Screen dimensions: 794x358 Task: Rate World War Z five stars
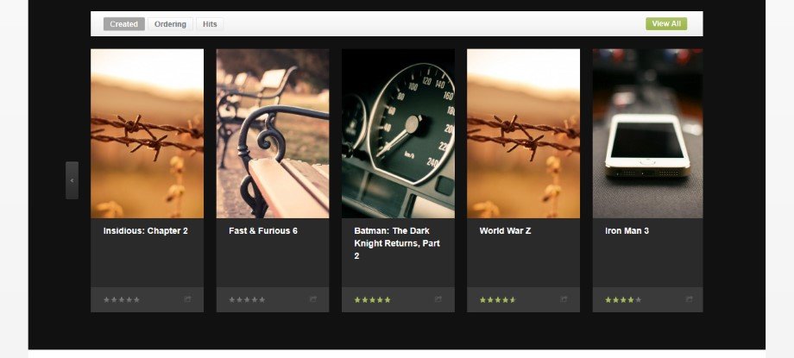[513, 299]
